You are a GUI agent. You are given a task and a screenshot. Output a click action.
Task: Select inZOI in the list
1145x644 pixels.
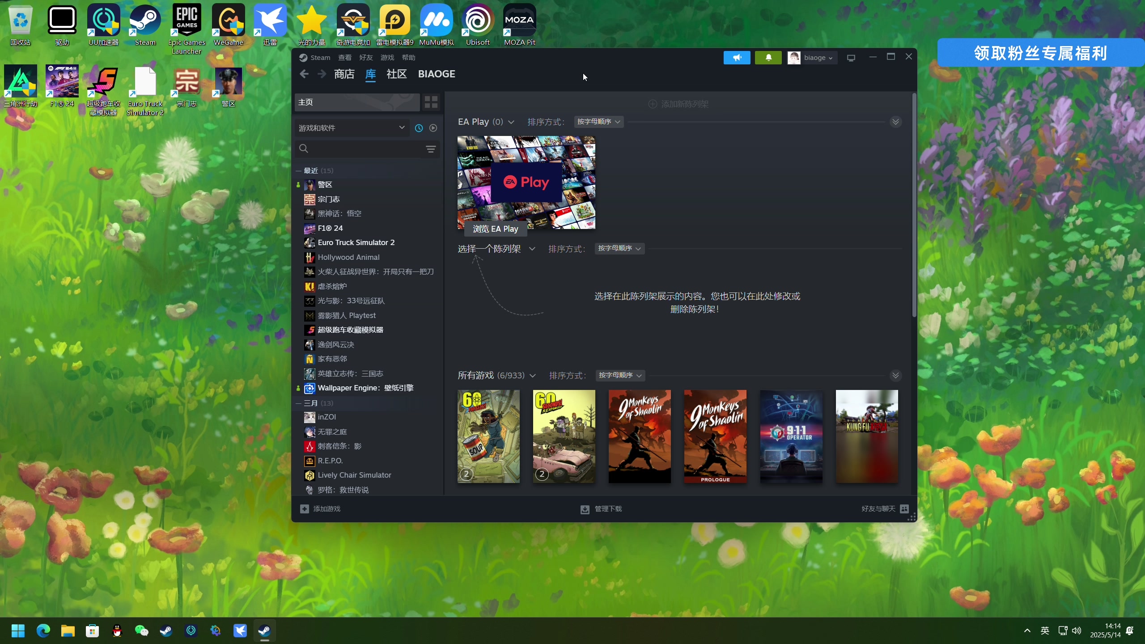(x=367, y=417)
